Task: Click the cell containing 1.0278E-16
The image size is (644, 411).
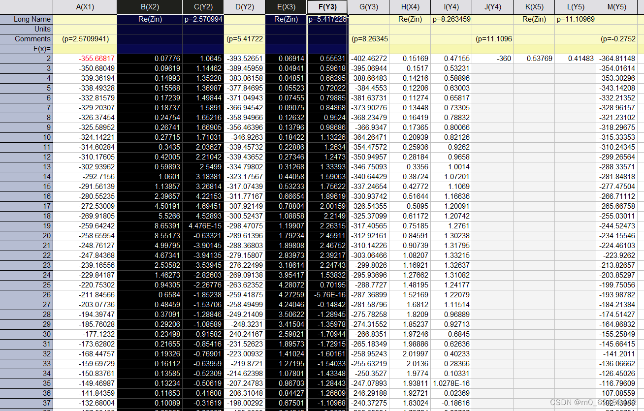Action: [451, 383]
